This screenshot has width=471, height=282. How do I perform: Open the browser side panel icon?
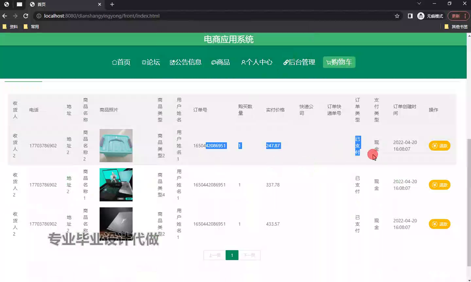(410, 16)
